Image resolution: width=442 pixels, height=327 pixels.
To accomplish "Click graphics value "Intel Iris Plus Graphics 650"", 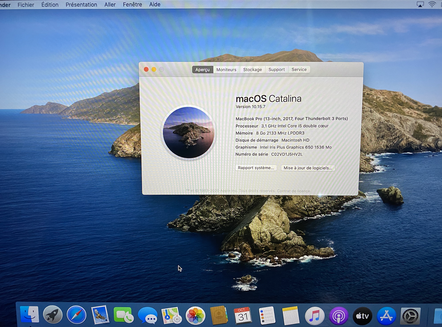I will click(287, 147).
